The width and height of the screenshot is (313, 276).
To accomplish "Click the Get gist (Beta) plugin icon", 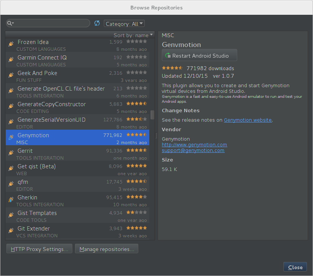I will (x=11, y=168).
